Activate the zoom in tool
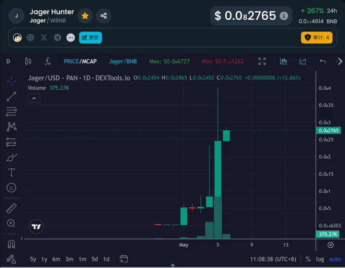 click(x=11, y=223)
